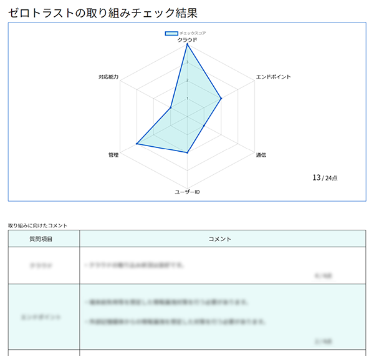Click the 取り組みに向けたコメント section label
This screenshot has width=374, height=356.
(x=37, y=225)
